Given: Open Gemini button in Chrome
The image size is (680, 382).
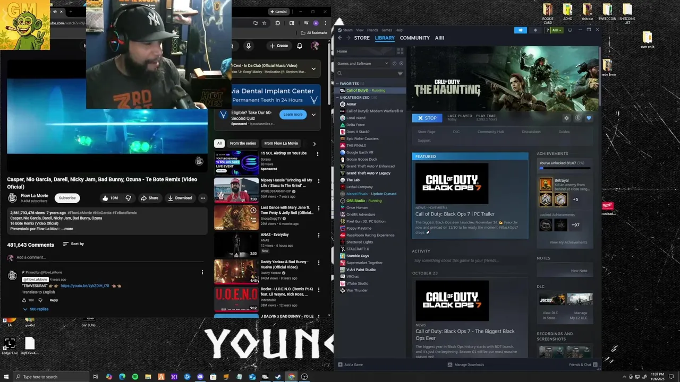Looking at the screenshot, I should (278, 12).
